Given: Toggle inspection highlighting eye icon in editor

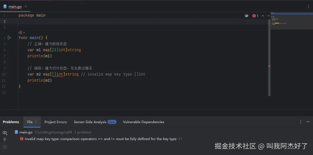Looking at the screenshot, I should (247, 16).
